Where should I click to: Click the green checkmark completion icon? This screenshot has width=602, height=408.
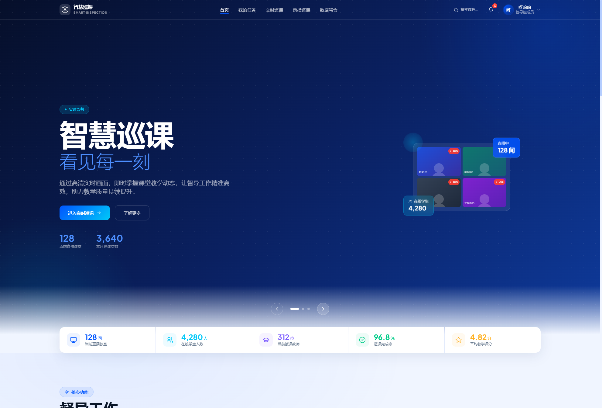[x=362, y=340]
